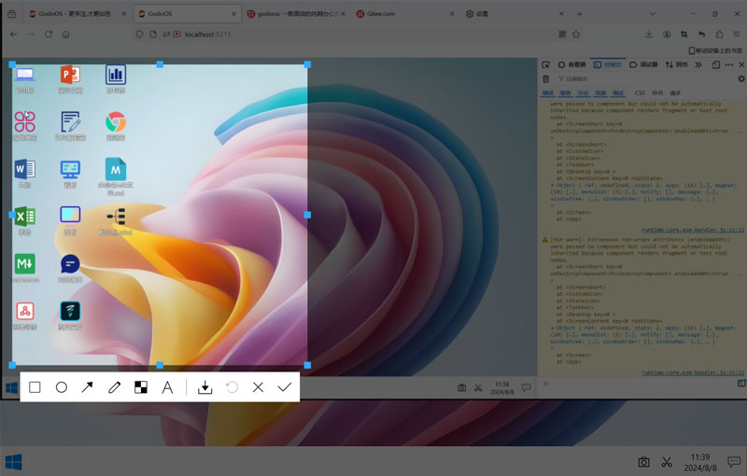Image resolution: width=747 pixels, height=476 pixels.
Task: Cancel the screenshot with X icon
Action: [259, 387]
